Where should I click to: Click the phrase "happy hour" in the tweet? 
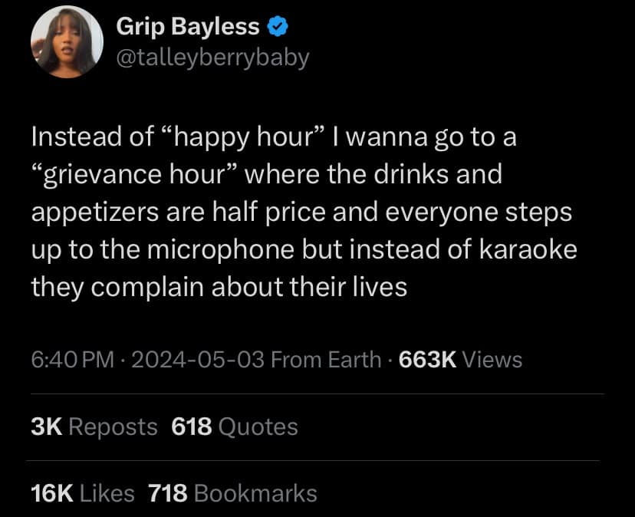coord(242,138)
